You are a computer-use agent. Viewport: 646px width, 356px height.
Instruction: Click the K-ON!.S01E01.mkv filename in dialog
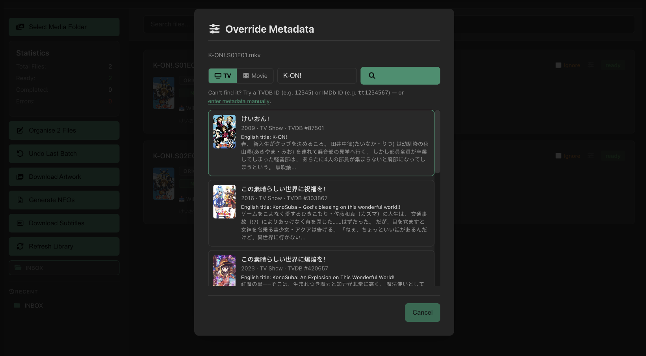tap(234, 55)
